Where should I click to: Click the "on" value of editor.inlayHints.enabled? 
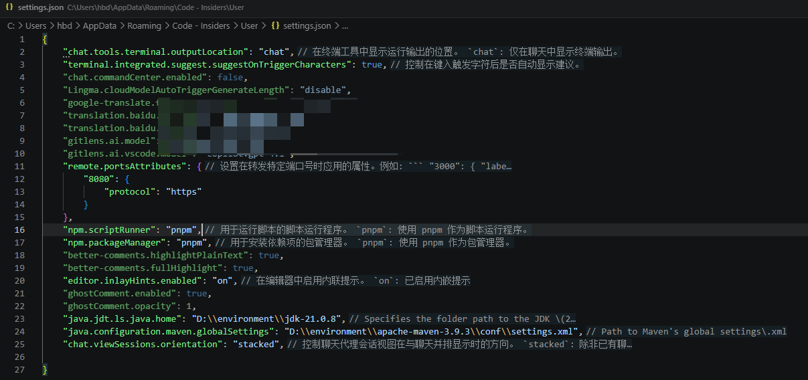point(223,280)
